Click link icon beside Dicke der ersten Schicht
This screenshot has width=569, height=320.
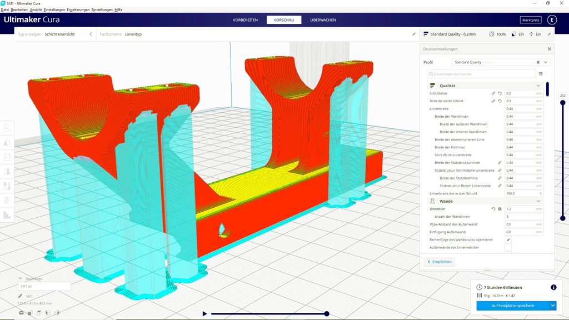click(x=493, y=101)
